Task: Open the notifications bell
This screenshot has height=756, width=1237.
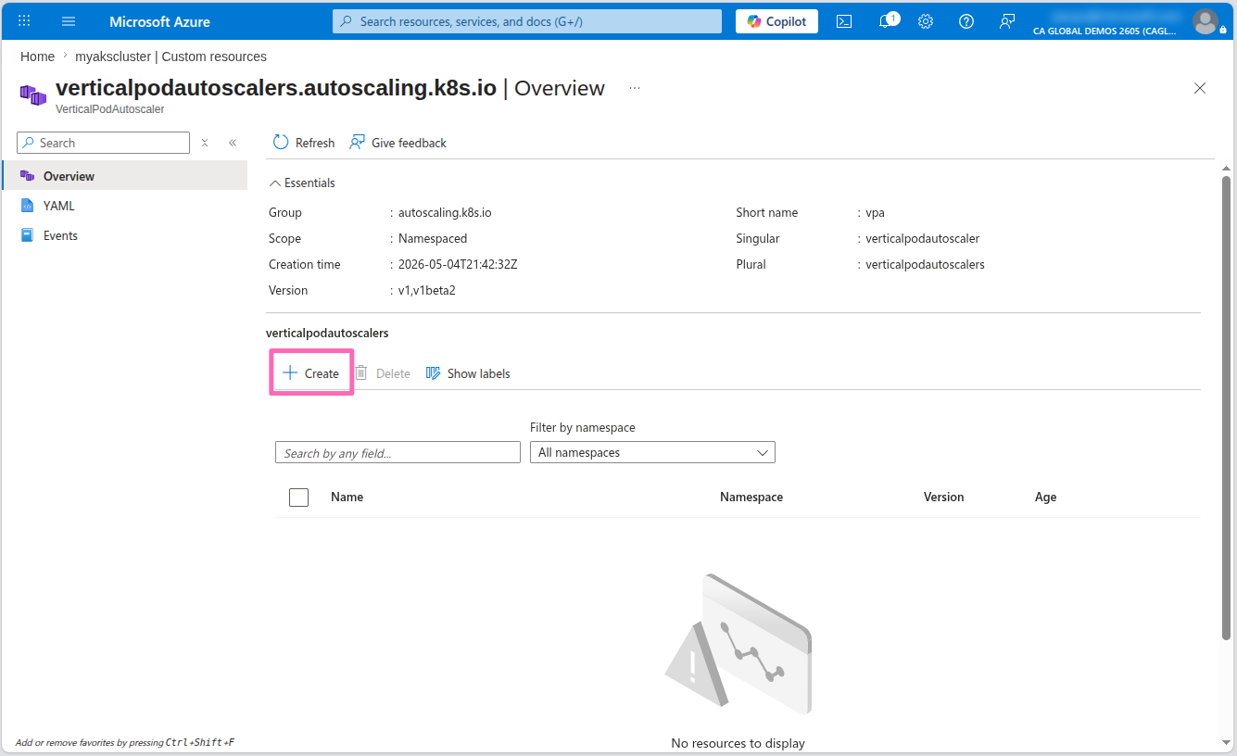Action: pyautogui.click(x=886, y=21)
